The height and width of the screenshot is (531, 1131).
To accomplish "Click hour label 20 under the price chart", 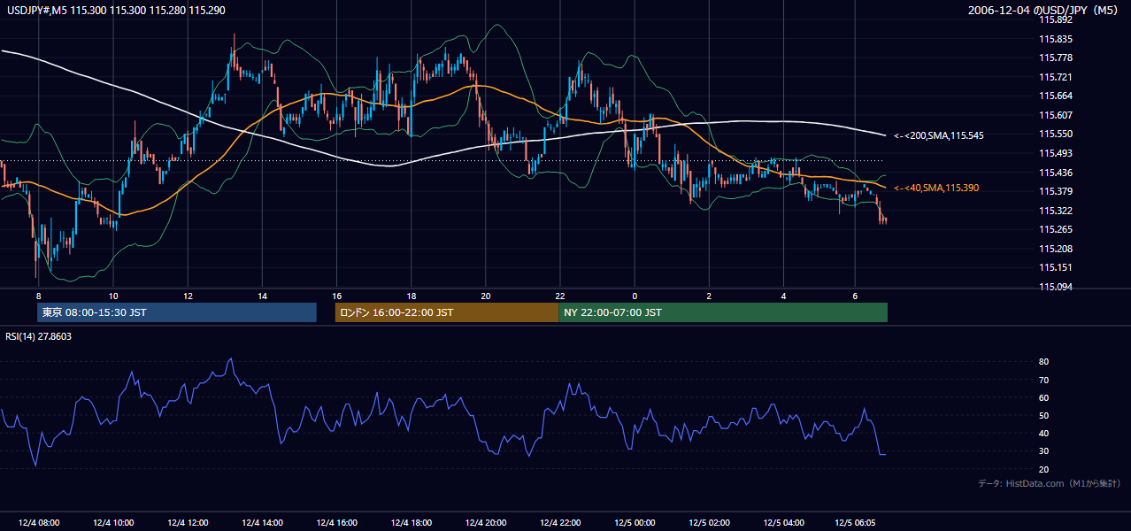I will [x=486, y=296].
